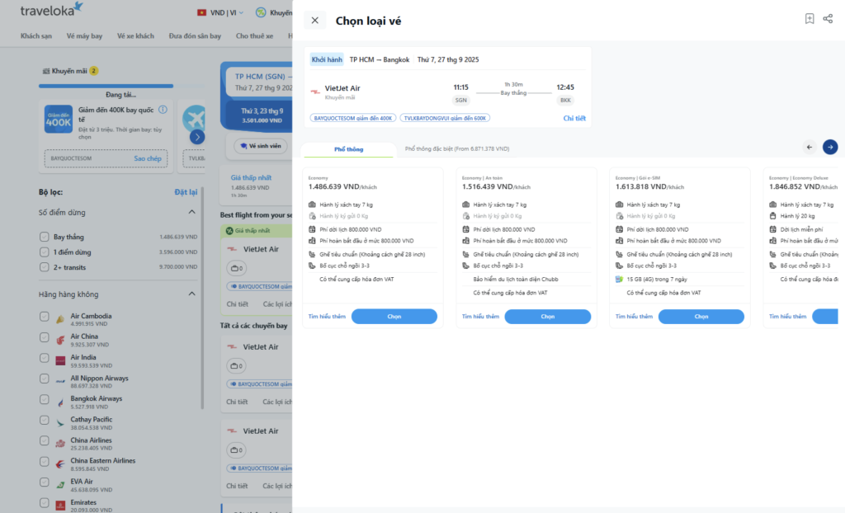Click info icon on 400K promo

click(163, 110)
